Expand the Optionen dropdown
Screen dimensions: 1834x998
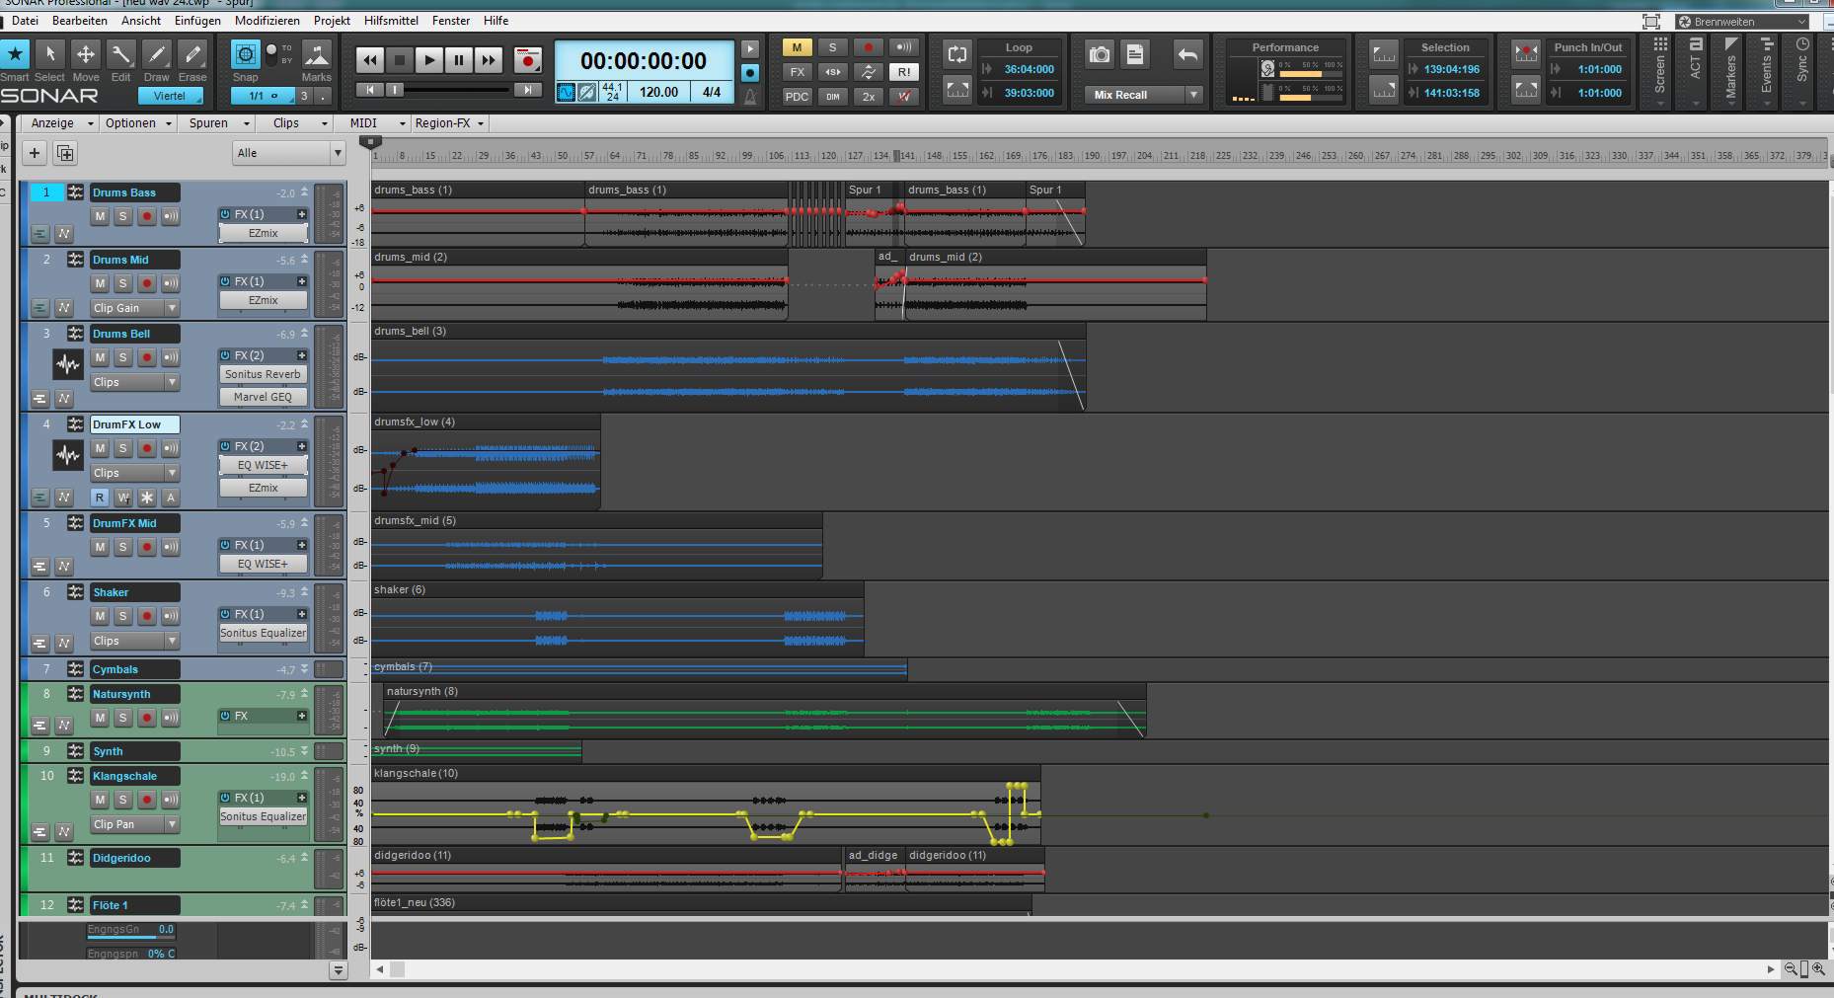coord(138,123)
